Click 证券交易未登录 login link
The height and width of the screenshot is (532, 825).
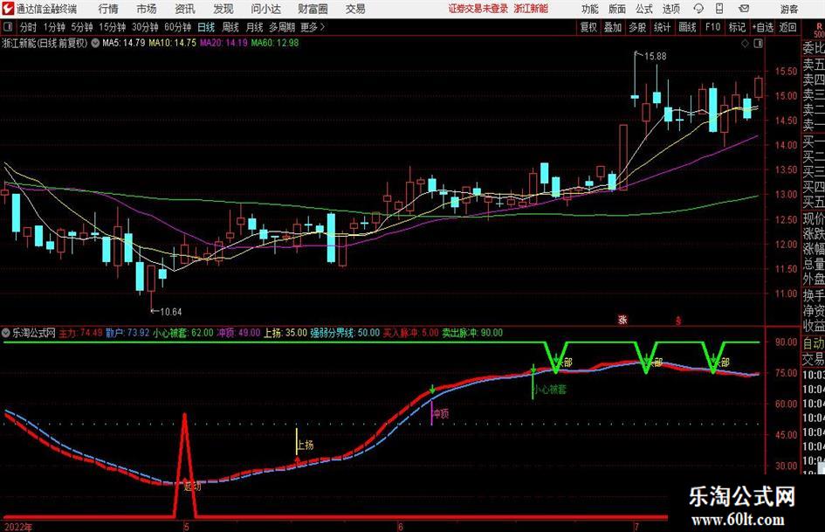point(478,9)
